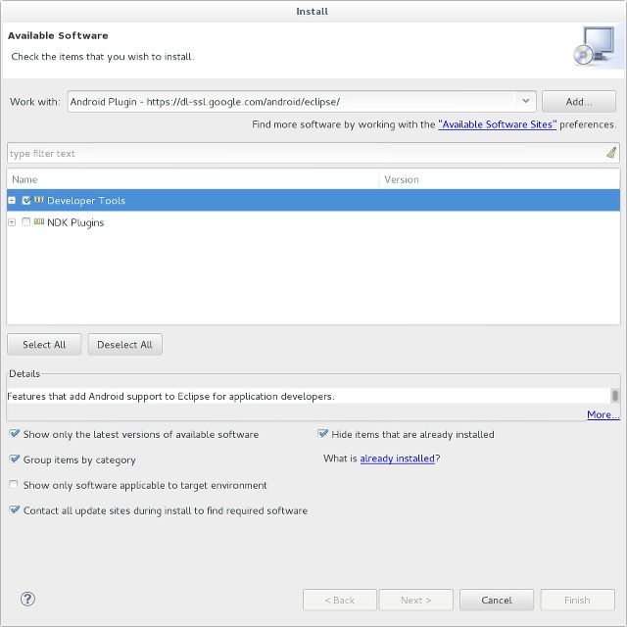Image resolution: width=627 pixels, height=627 pixels.
Task: Click the Select All button
Action: (x=44, y=344)
